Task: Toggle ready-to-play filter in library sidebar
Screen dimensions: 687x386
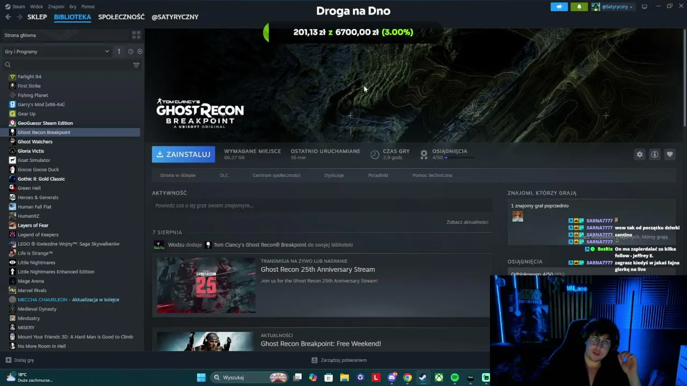Action: pos(140,51)
